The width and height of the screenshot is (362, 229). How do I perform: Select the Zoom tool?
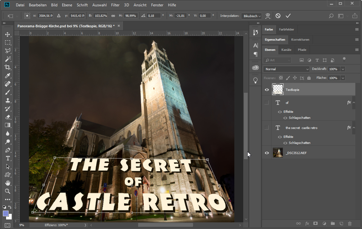pyautogui.click(x=8, y=191)
